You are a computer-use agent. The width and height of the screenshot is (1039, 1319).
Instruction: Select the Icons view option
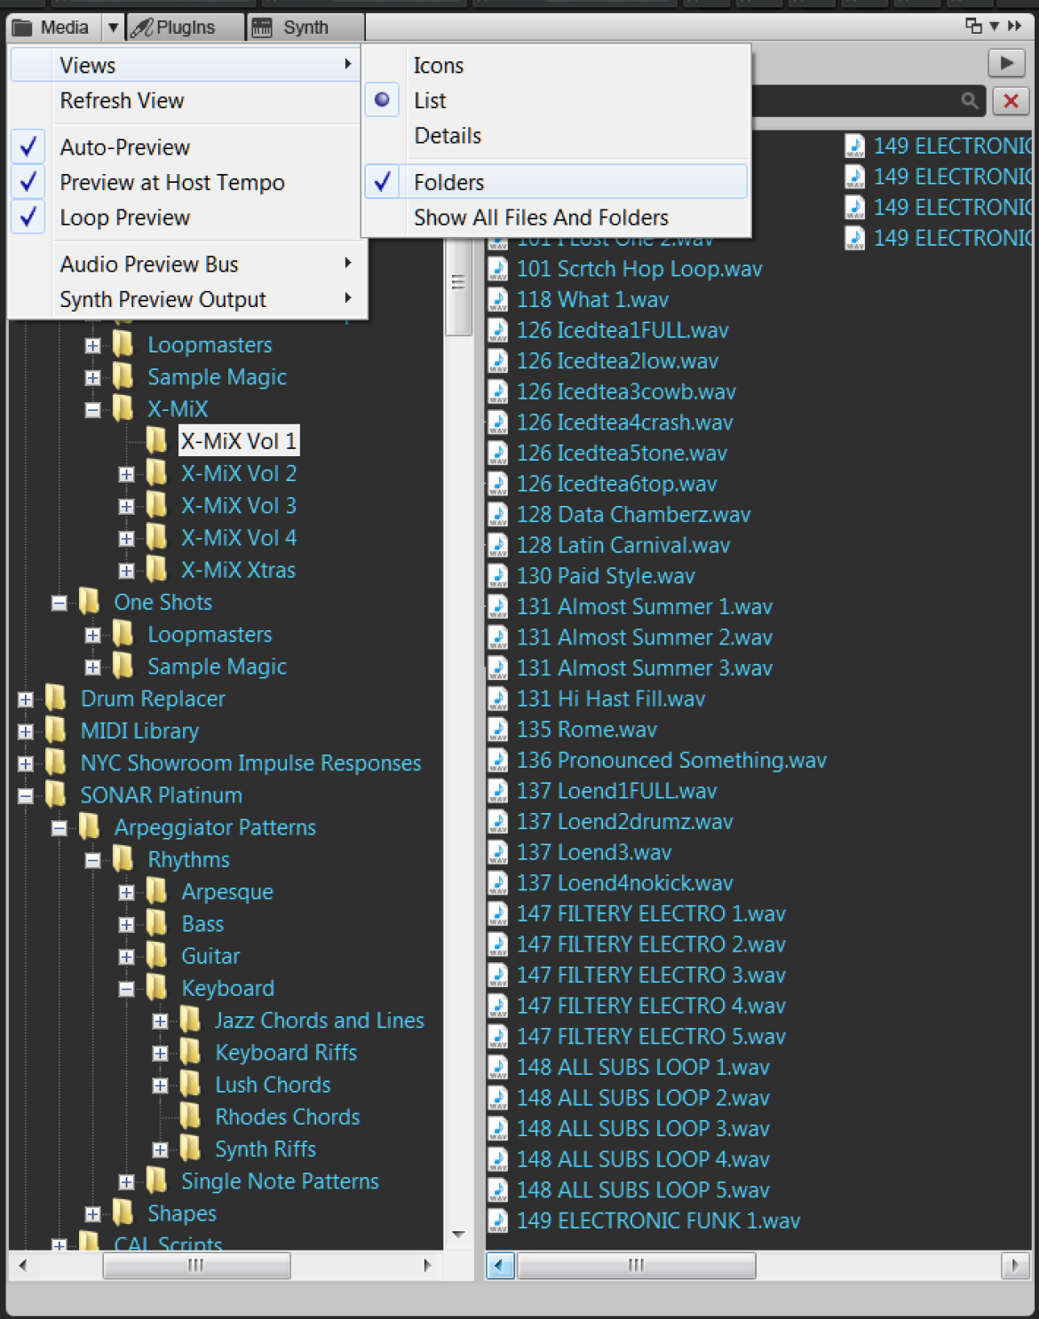pos(556,66)
